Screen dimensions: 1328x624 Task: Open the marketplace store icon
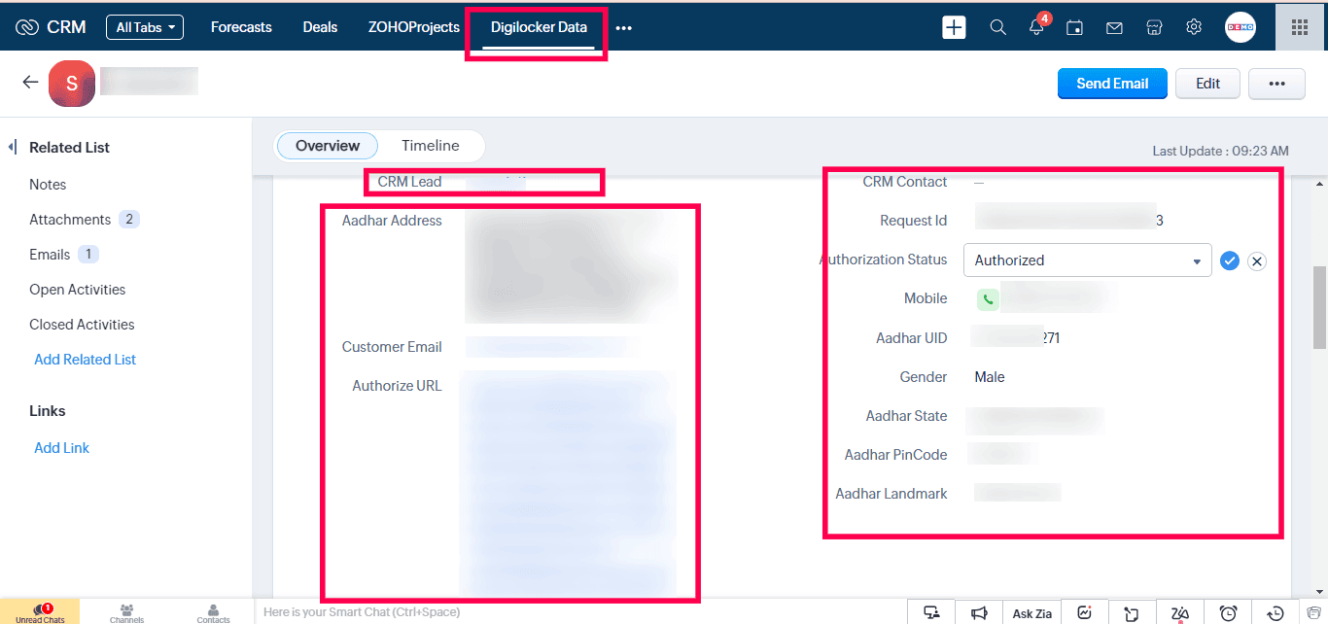(x=1154, y=27)
